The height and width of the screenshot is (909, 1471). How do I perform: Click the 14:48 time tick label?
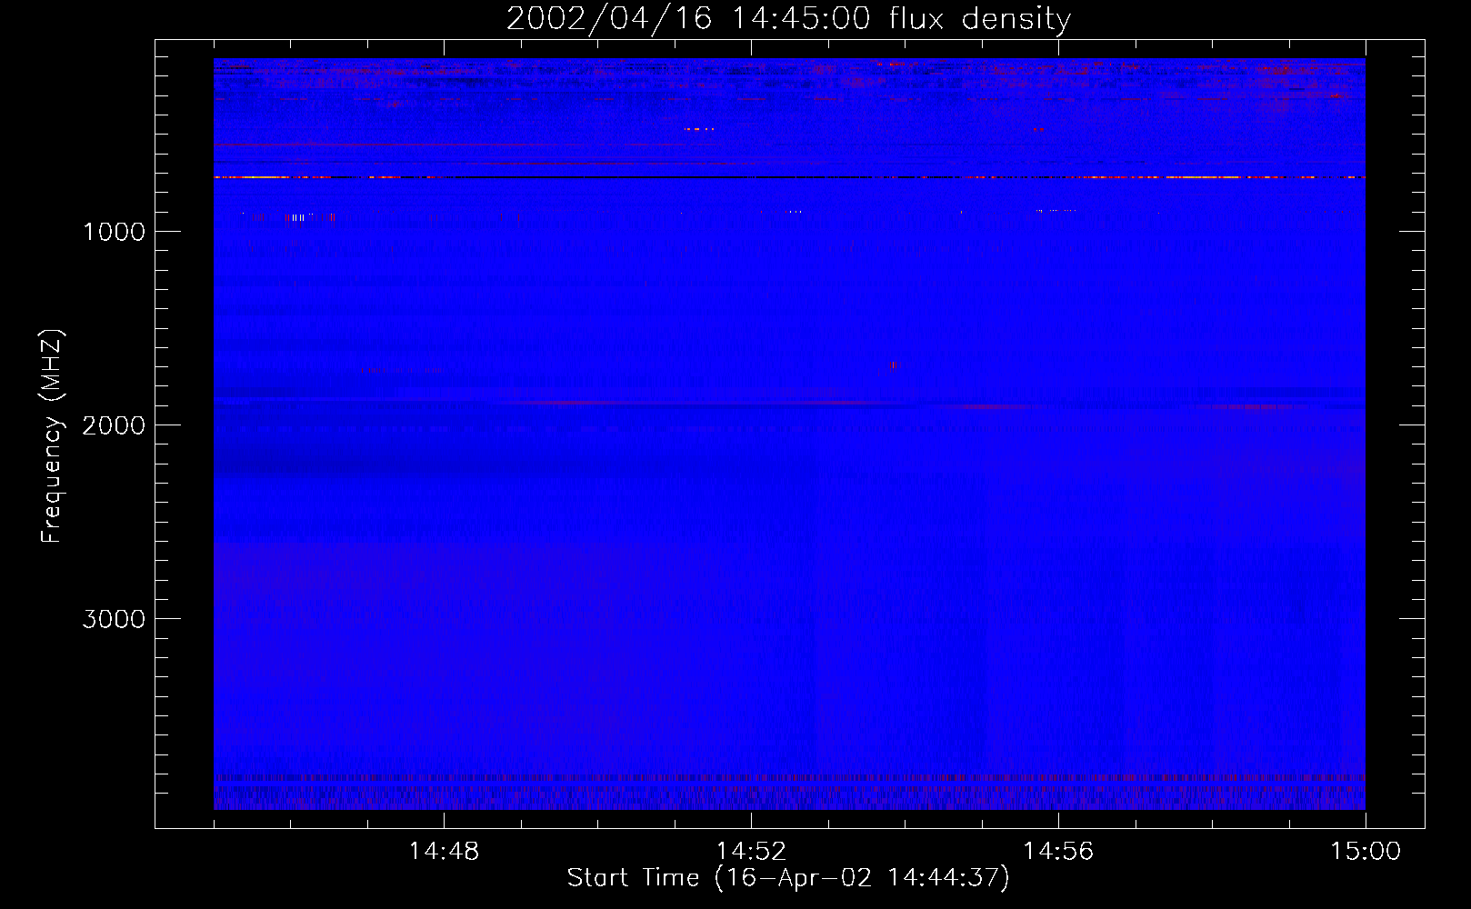444,852
